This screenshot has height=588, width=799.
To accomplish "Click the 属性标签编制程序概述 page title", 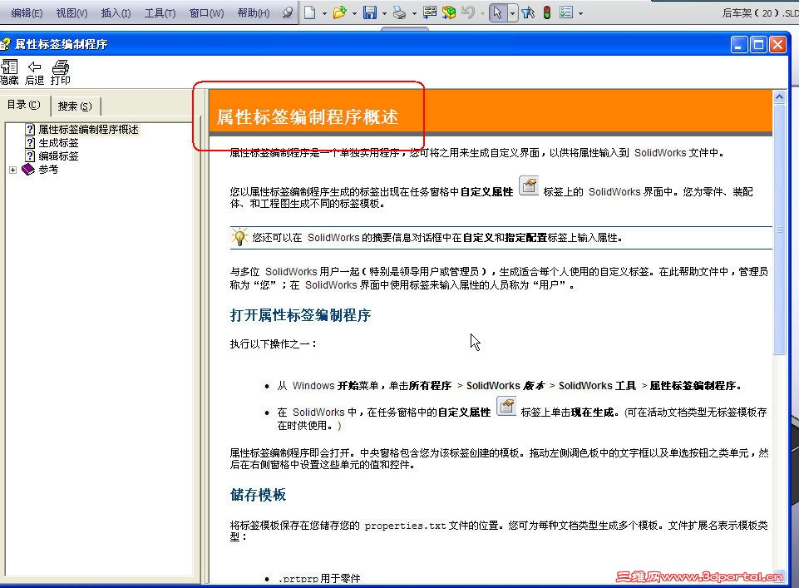I will (x=308, y=117).
